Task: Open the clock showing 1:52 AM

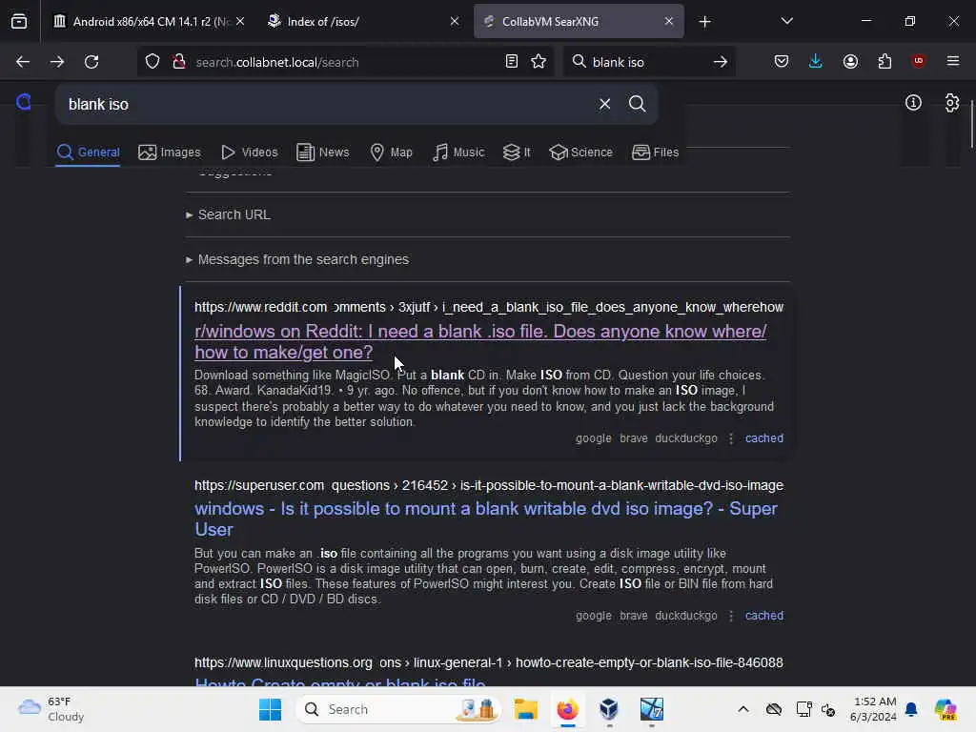Action: pos(873,709)
